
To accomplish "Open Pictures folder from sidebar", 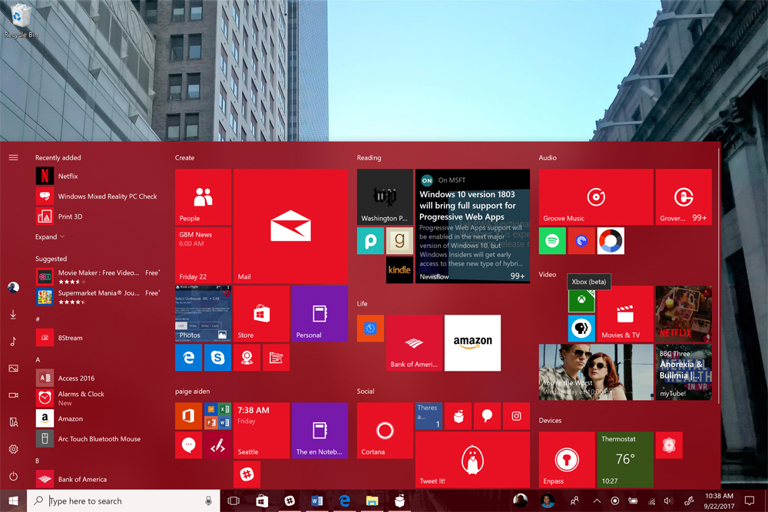I will tap(13, 368).
